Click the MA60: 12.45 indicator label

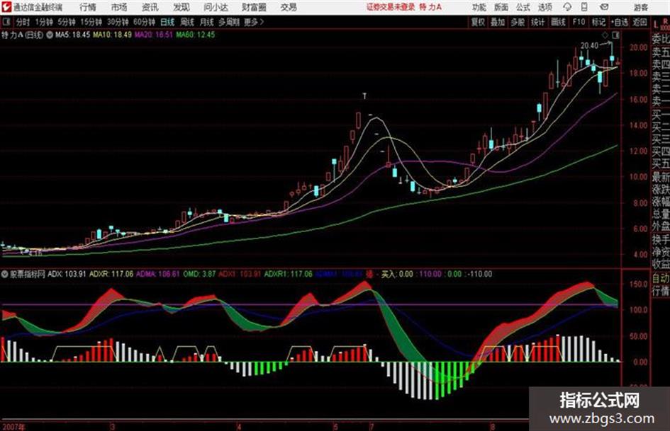click(195, 35)
